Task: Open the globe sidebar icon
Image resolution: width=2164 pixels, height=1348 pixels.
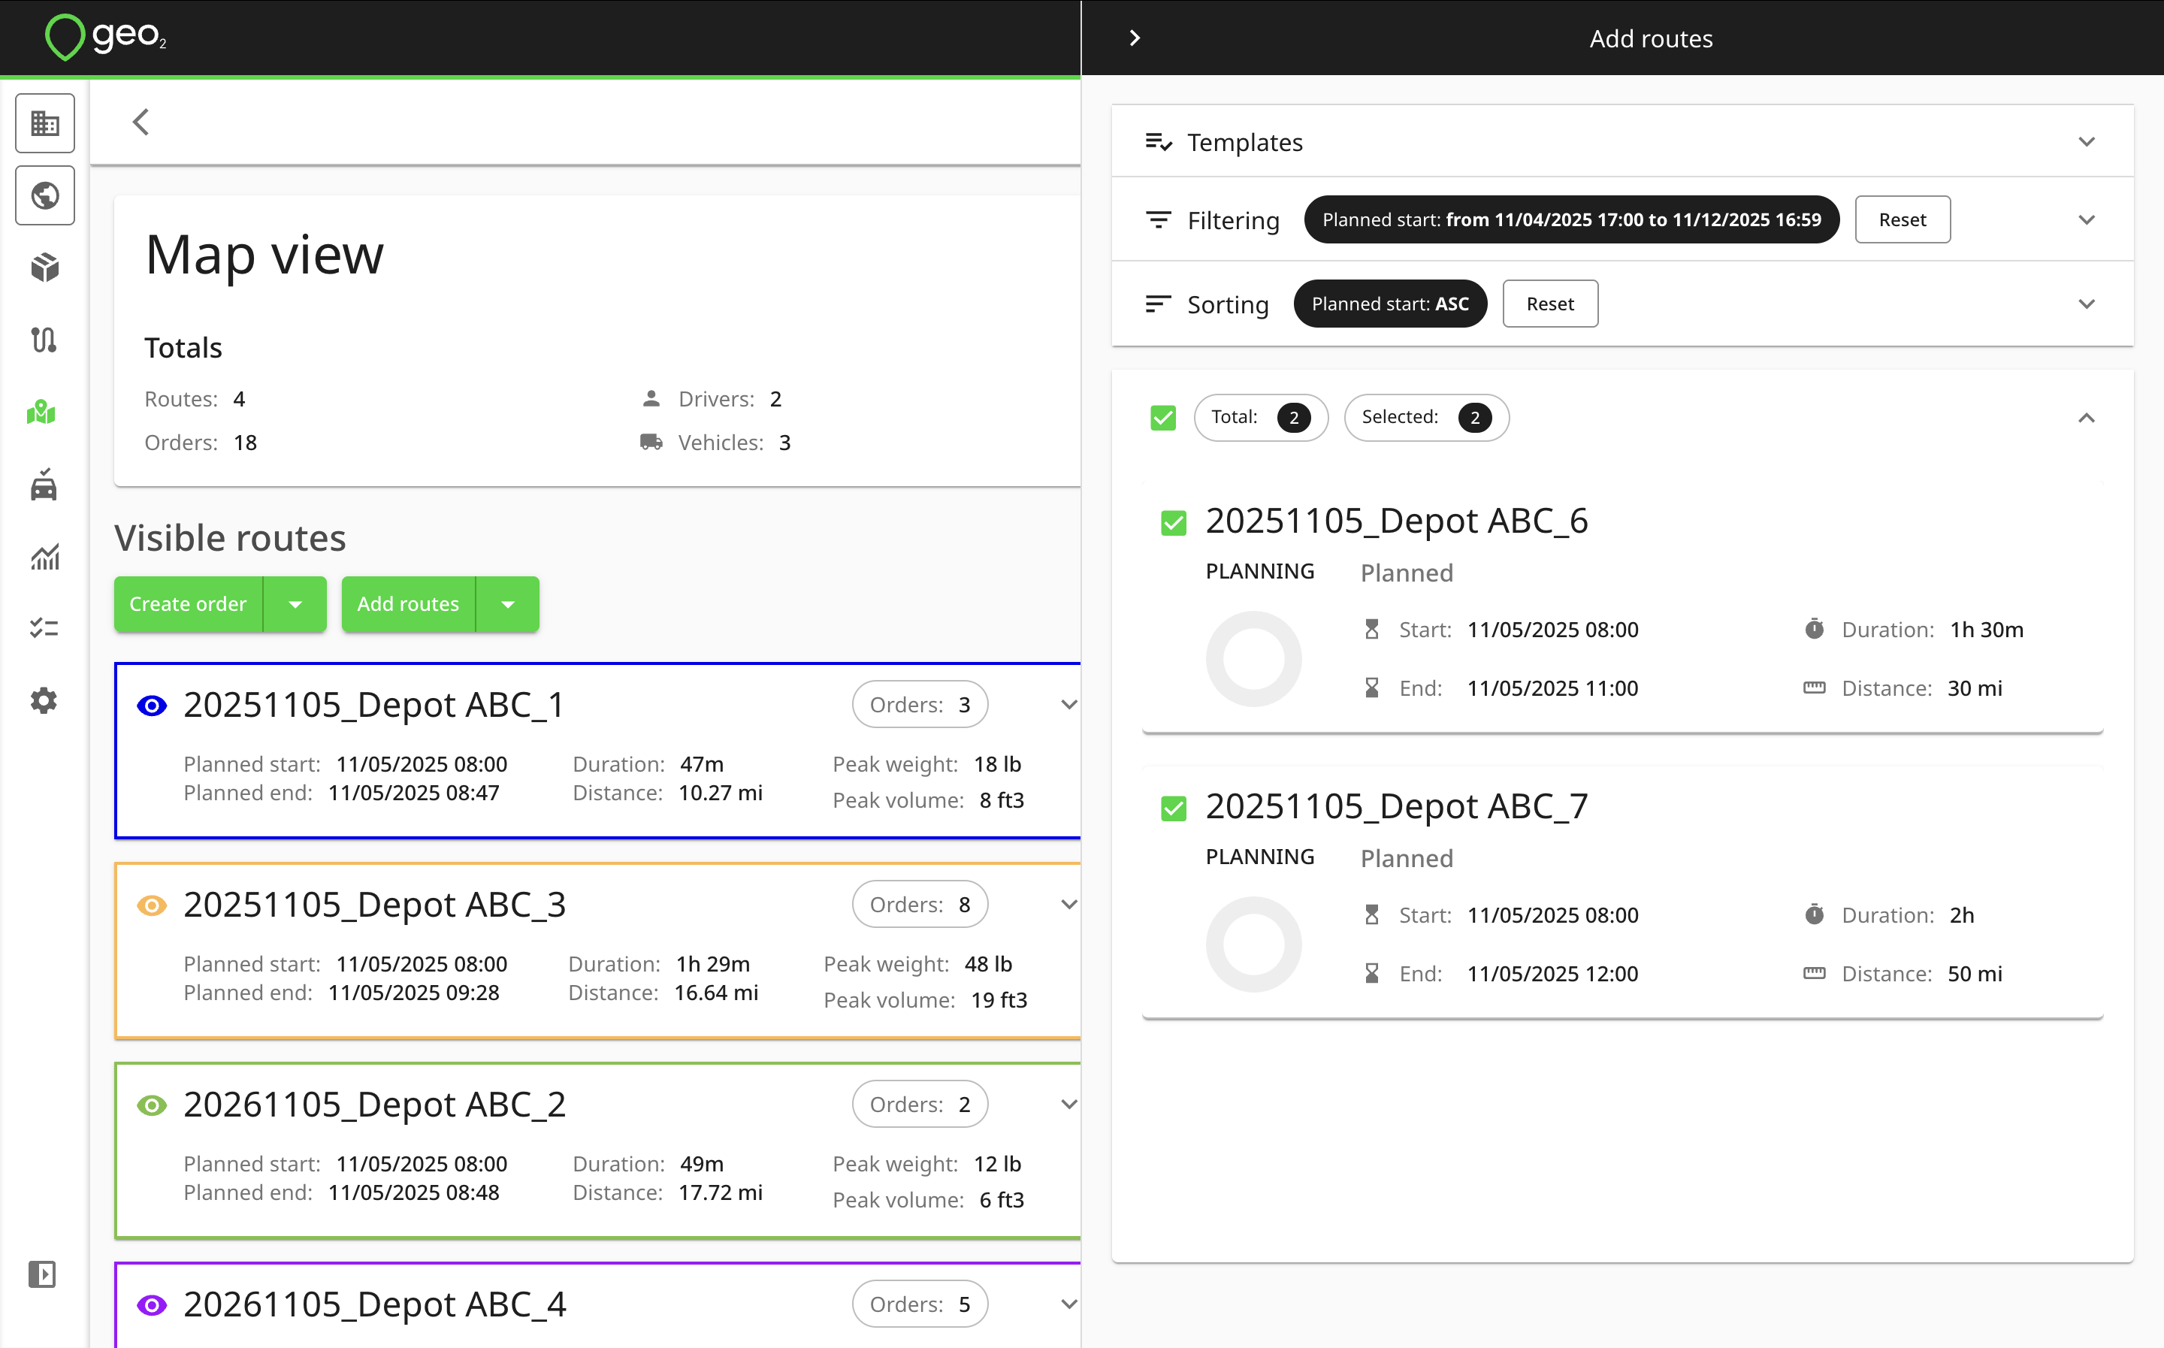Action: [x=44, y=195]
